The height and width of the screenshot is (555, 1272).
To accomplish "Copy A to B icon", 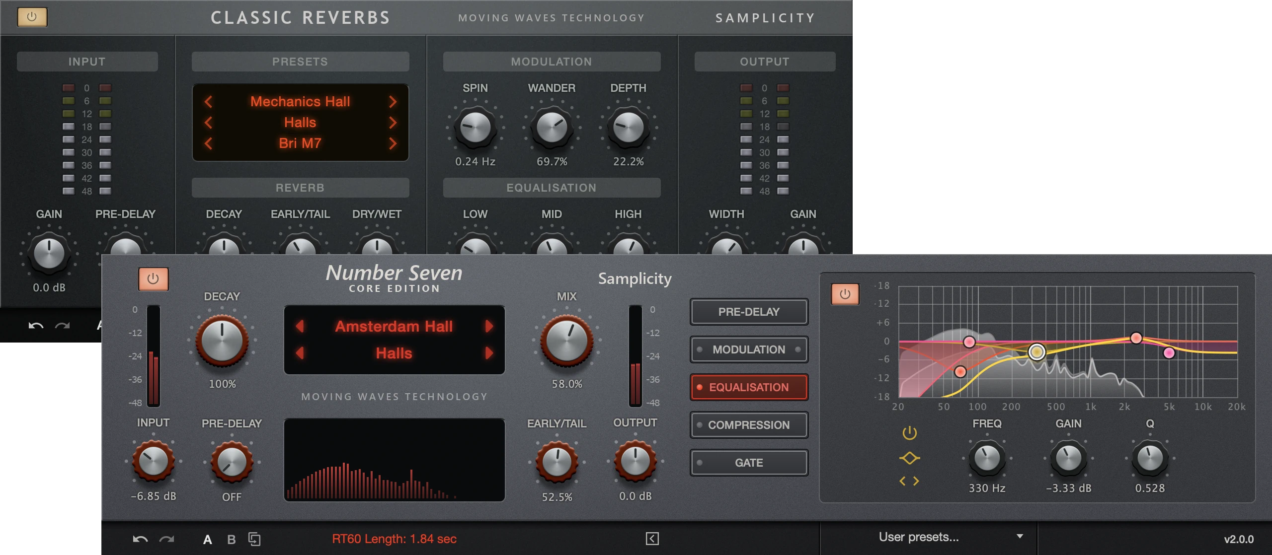I will [x=254, y=539].
